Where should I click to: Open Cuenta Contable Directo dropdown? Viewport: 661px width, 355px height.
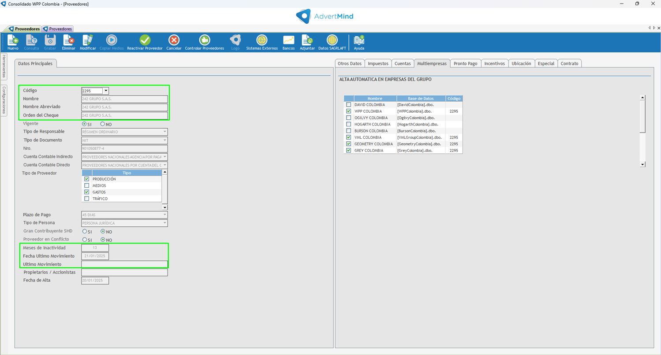(165, 165)
